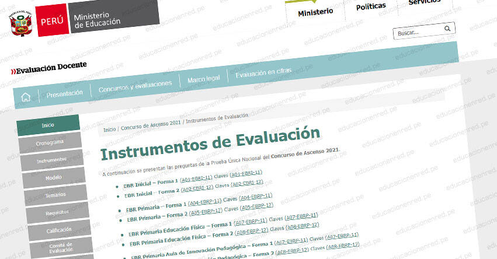The height and width of the screenshot is (259, 497).
Task: Open the Presentación navigation item
Action: point(65,94)
